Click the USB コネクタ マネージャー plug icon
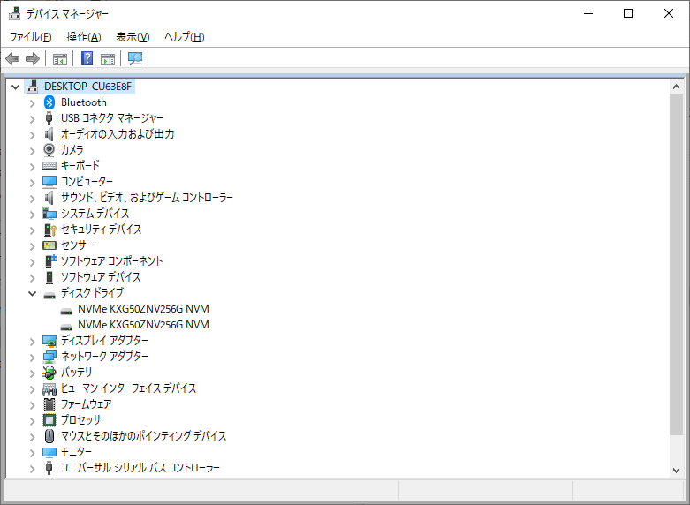Viewport: 690px width, 505px height. click(49, 118)
